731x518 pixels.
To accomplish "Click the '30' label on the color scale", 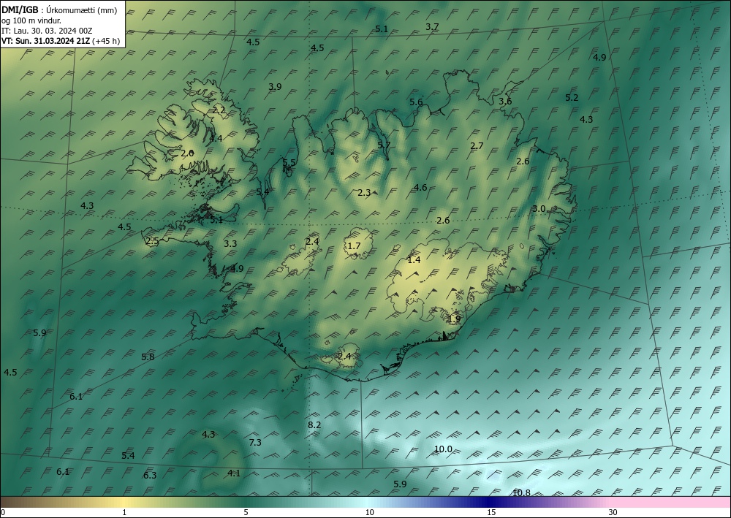I will pyautogui.click(x=613, y=512).
